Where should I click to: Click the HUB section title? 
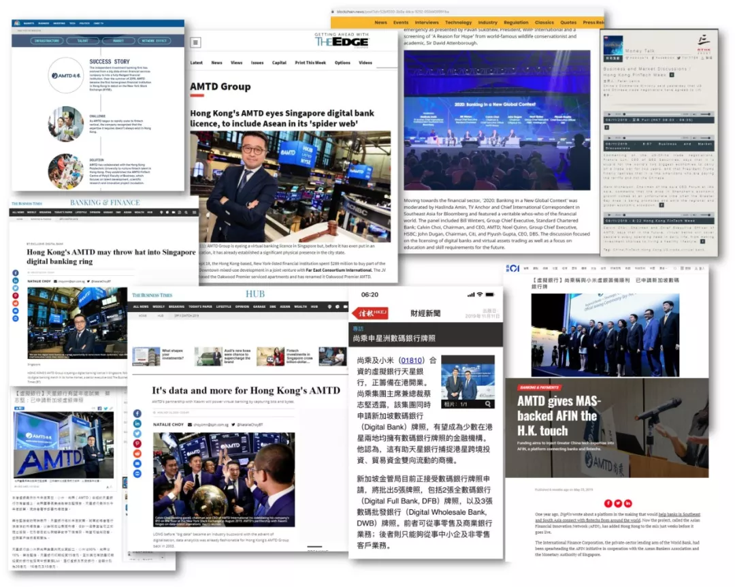coord(255,294)
